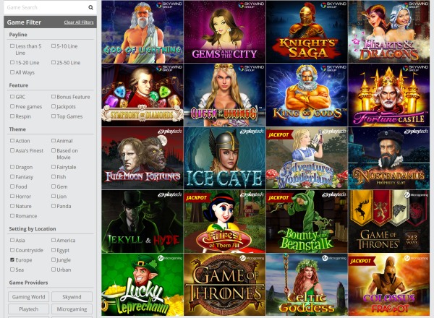This screenshot has height=318, width=434.
Task: Click the search magnifier icon
Action: click(x=90, y=7)
